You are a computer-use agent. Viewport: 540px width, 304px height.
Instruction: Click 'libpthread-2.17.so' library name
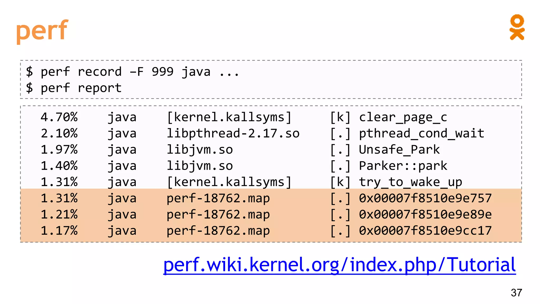(x=233, y=134)
